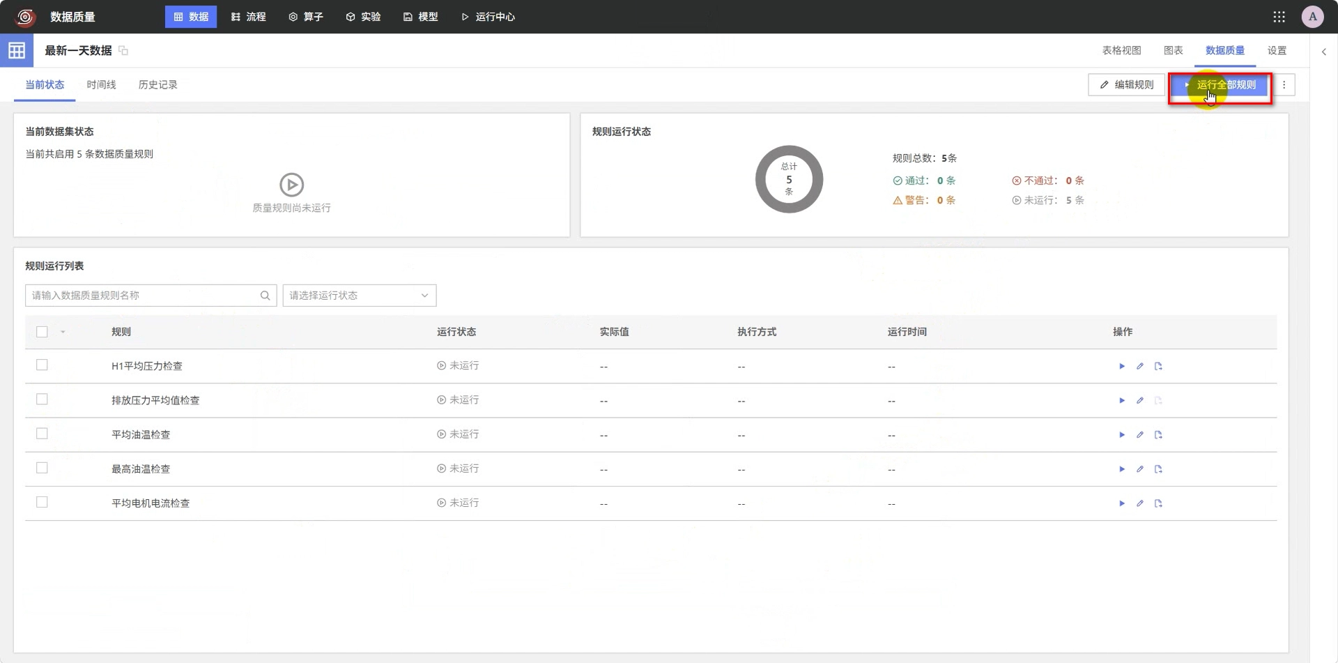The height and width of the screenshot is (663, 1338).
Task: Edit the H1平均压力检查 rule
Action: click(x=1140, y=366)
